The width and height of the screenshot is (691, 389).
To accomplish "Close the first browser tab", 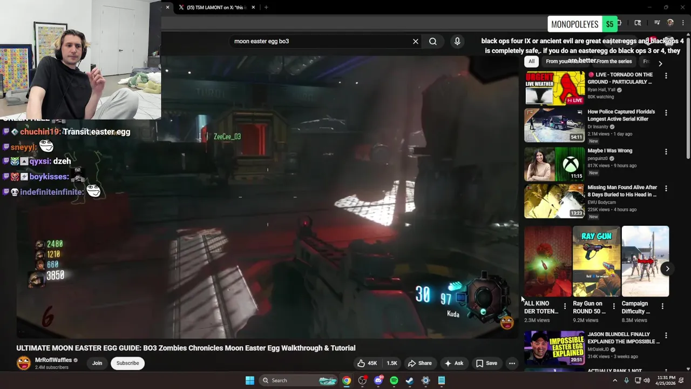I will 167,8.
